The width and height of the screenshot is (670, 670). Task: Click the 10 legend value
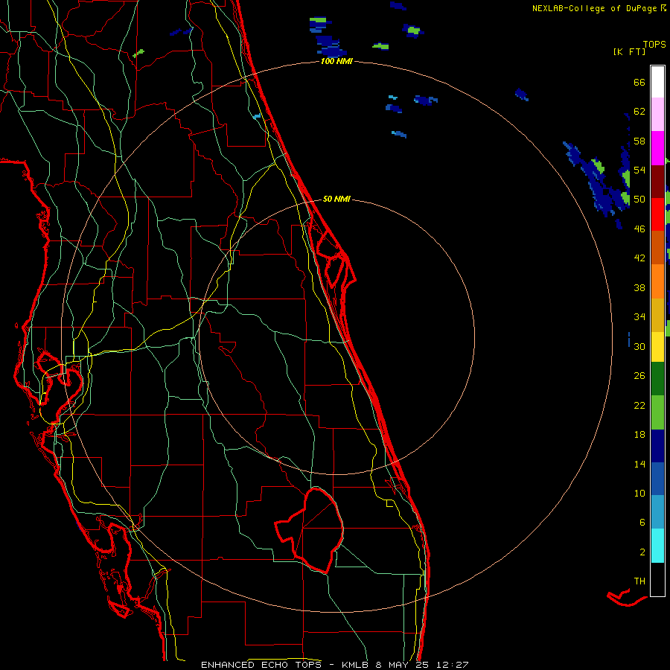click(x=639, y=494)
